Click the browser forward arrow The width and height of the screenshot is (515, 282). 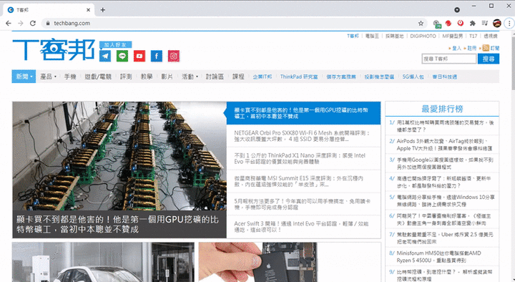pos(20,24)
